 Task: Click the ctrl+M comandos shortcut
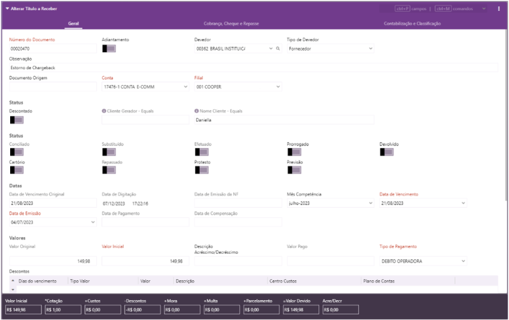pos(454,9)
